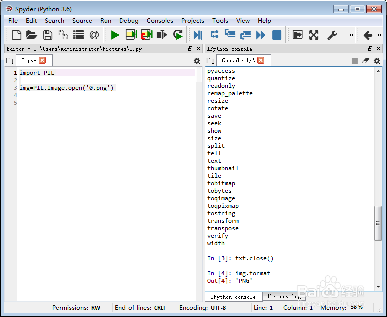
Task: Open the Source menu
Action: 82,21
